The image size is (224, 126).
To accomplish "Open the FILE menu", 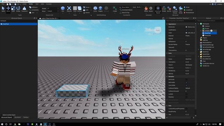I will click(3, 4).
